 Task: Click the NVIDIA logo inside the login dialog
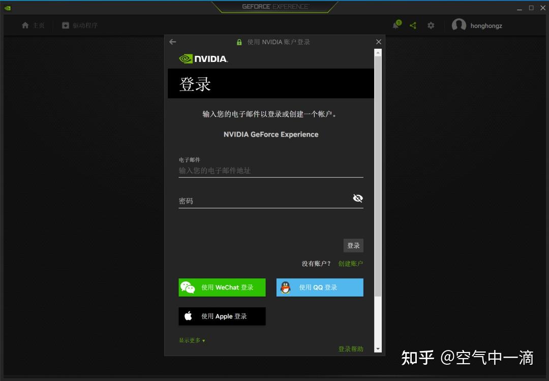(203, 58)
